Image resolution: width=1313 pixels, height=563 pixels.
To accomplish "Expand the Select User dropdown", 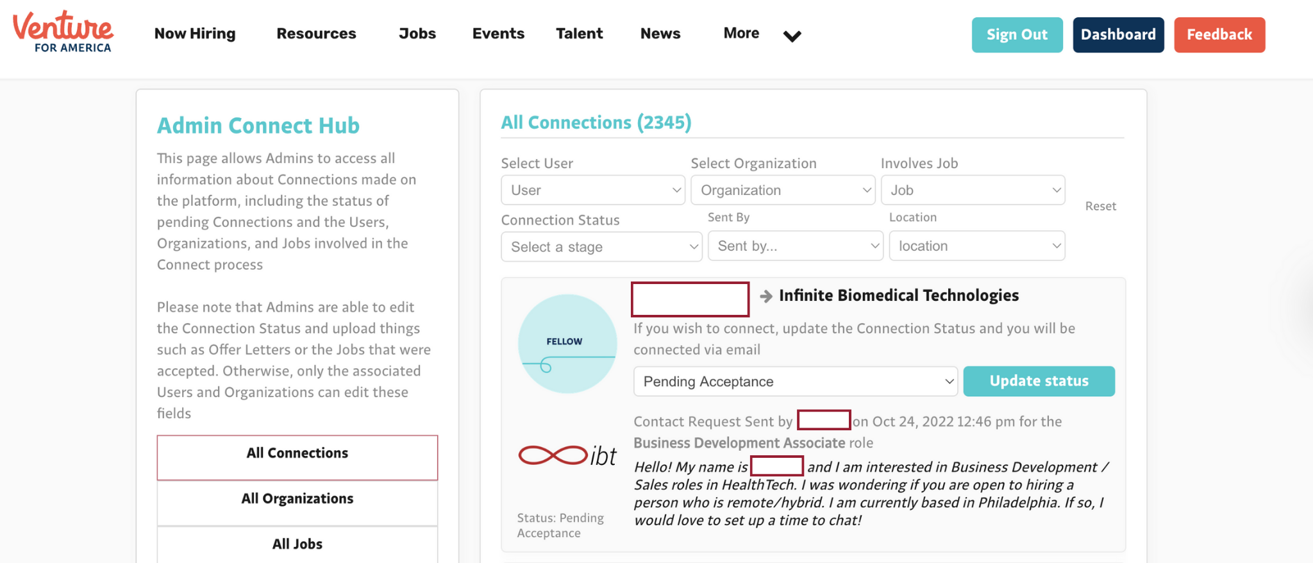I will click(x=593, y=190).
